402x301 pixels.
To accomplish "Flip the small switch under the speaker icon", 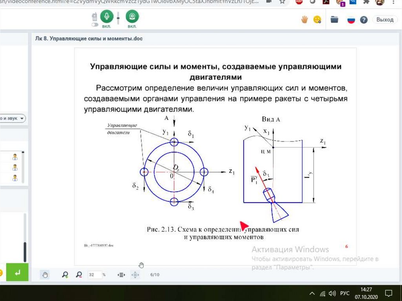I will (95, 25).
